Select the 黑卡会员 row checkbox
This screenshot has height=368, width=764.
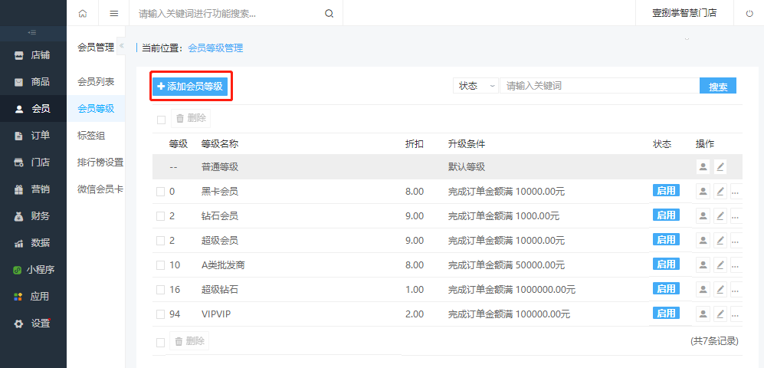pos(160,192)
